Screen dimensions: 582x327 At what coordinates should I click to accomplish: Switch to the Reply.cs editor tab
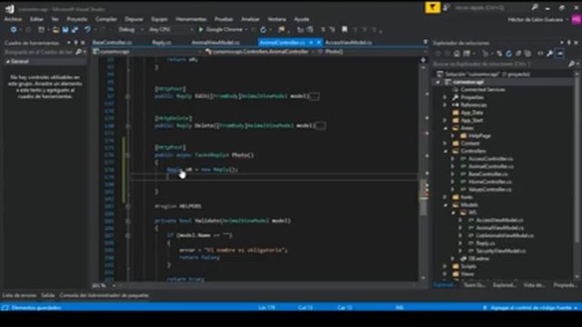[162, 43]
